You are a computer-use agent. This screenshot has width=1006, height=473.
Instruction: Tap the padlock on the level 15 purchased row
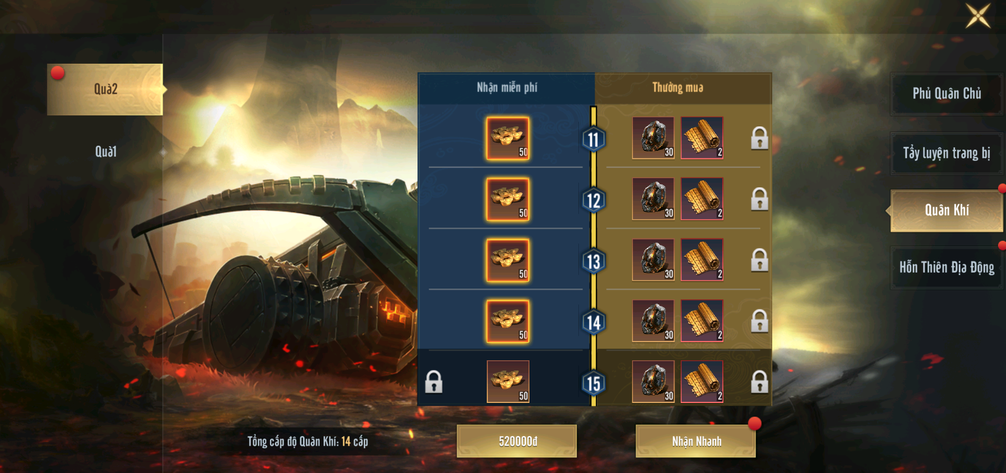tap(759, 382)
